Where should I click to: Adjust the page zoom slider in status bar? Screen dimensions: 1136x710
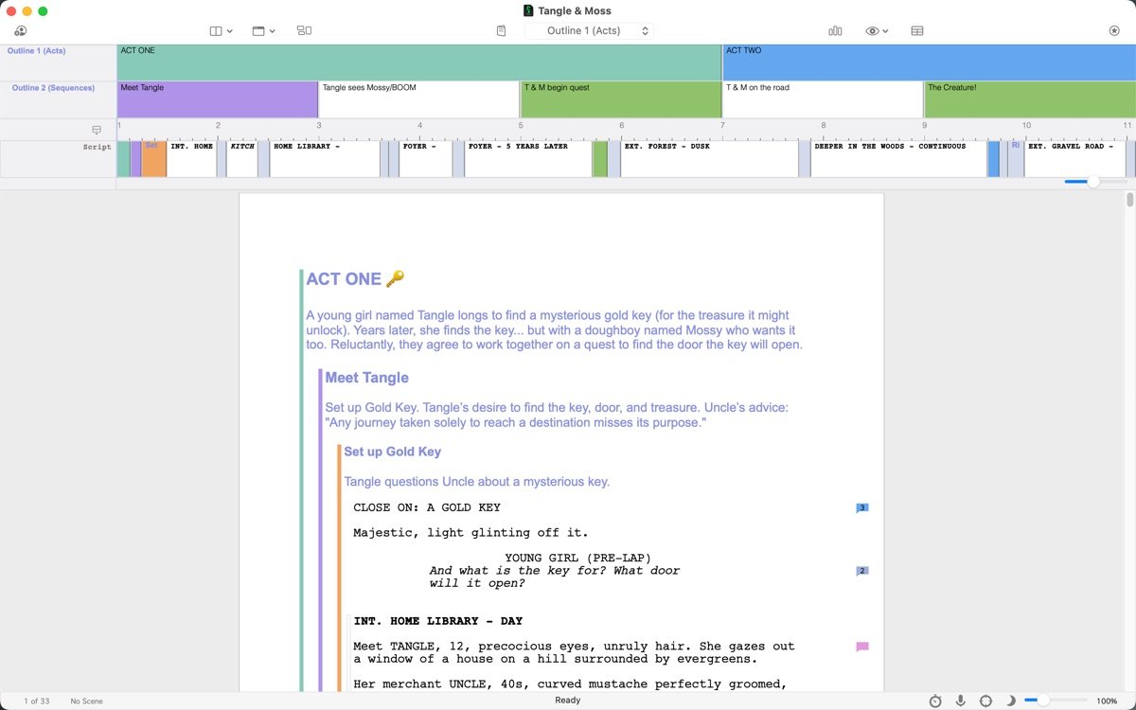click(1043, 701)
